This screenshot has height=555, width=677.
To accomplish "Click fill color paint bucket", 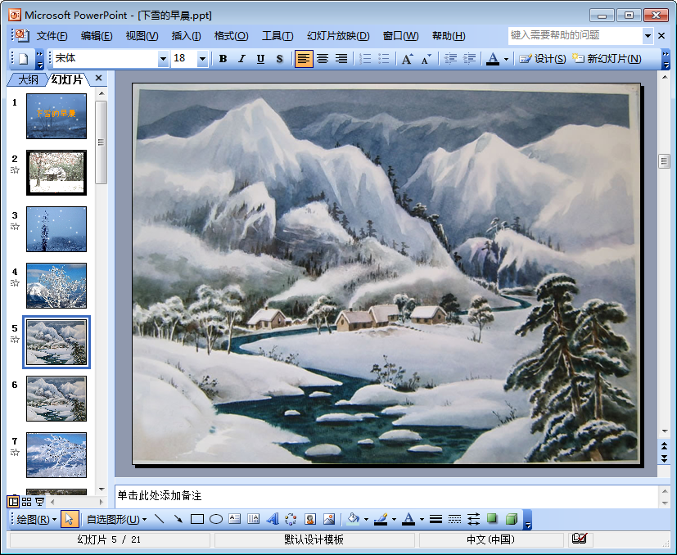I will click(353, 519).
